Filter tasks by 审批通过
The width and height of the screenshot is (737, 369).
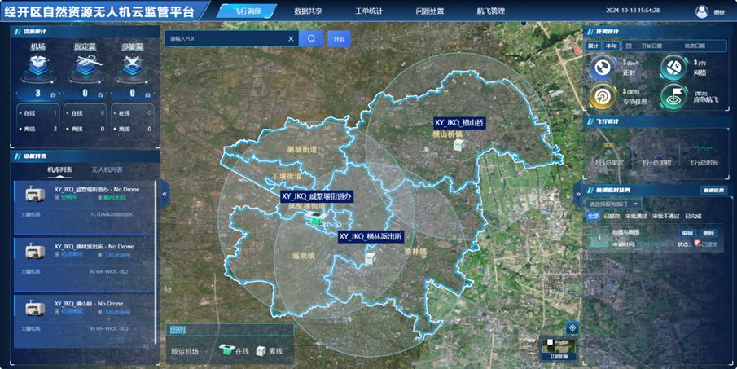[x=636, y=216]
